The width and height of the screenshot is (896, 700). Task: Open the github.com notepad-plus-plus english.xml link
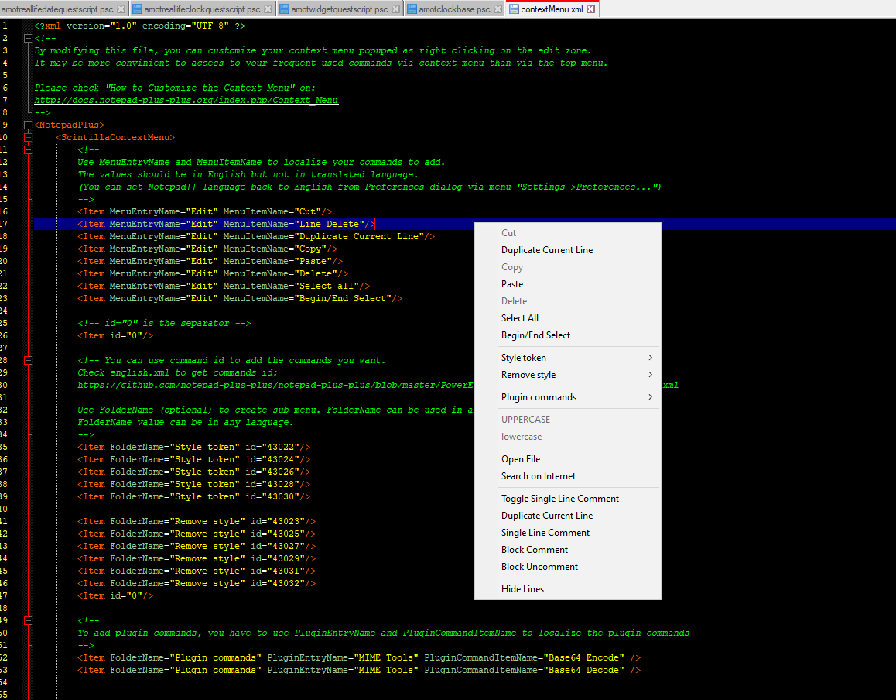276,385
